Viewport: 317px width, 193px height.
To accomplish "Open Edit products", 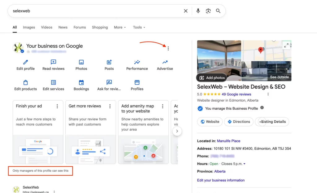I will [x=25, y=85].
